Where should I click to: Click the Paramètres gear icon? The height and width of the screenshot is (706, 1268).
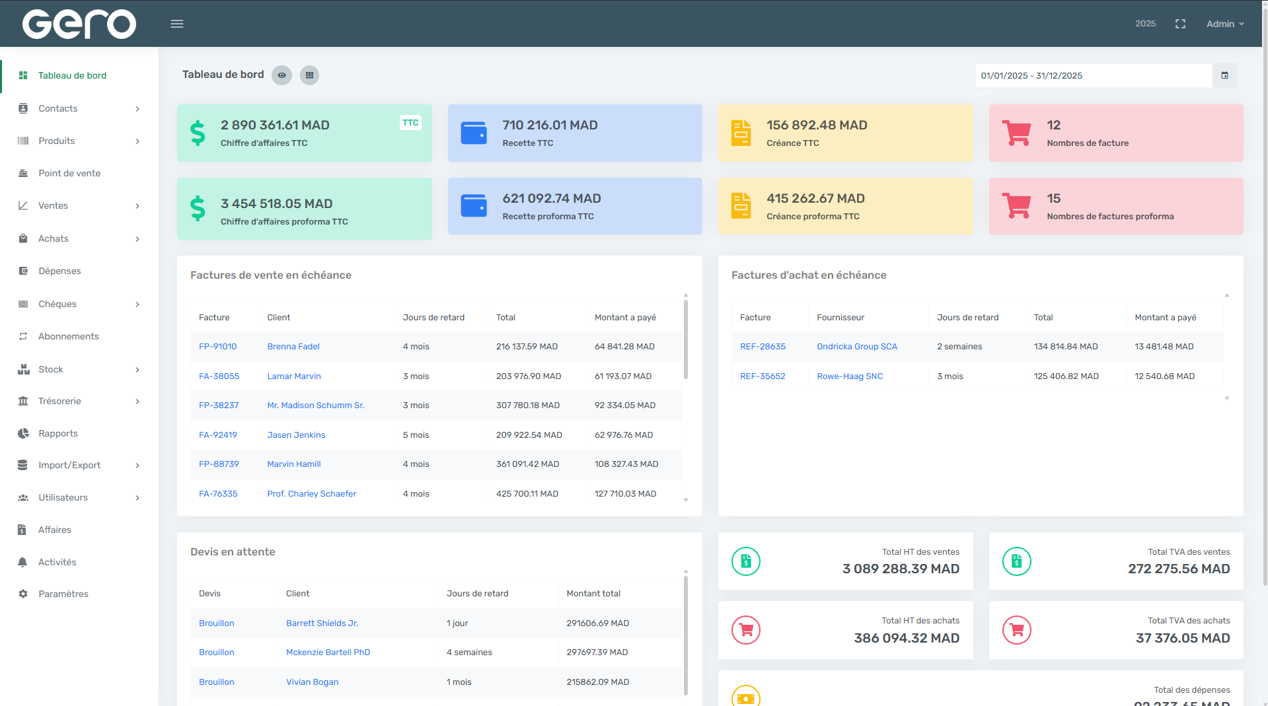click(x=22, y=594)
